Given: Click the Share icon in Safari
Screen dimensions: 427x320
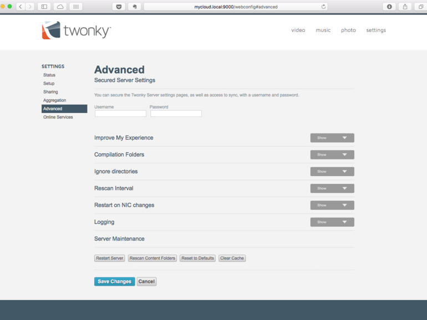Looking at the screenshot, I should click(405, 7).
